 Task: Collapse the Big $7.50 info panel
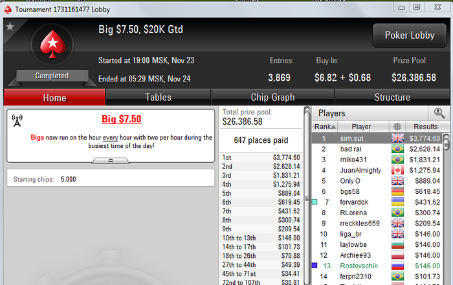tap(111, 161)
